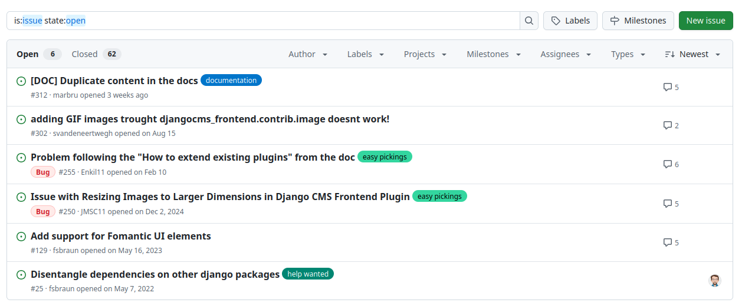
Task: Click open status icon for issue #312
Action: [21, 81]
